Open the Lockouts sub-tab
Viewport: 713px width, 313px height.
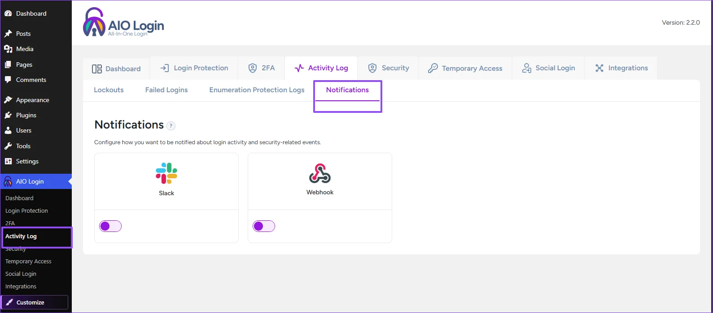[x=109, y=90]
